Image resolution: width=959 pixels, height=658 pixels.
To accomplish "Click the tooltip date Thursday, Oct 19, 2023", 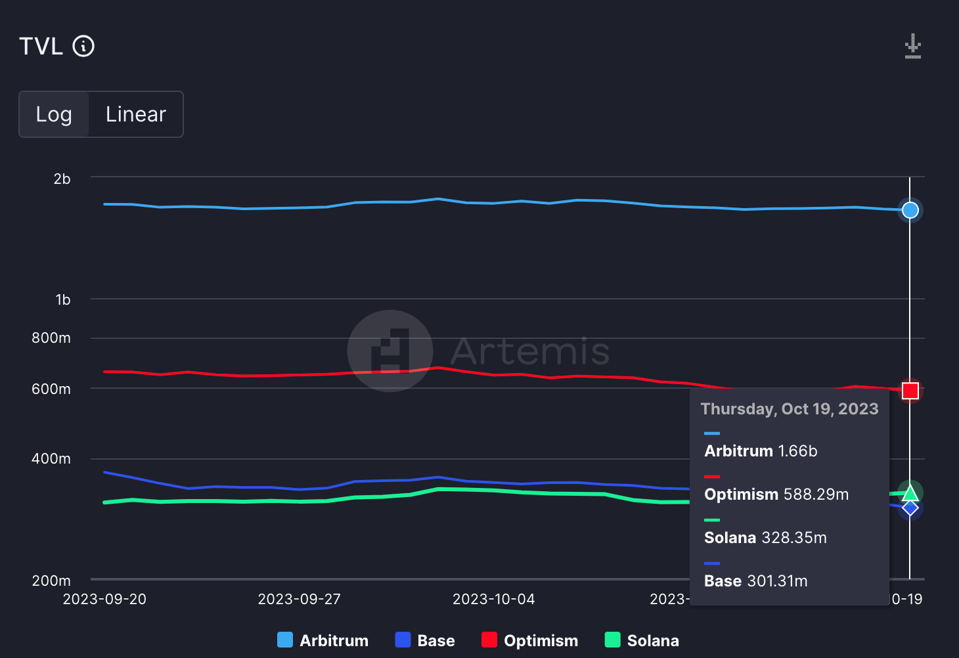I will click(x=790, y=409).
